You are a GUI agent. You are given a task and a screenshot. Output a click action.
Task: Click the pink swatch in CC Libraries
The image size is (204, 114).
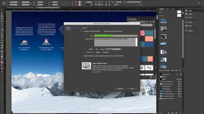coord(142,33)
